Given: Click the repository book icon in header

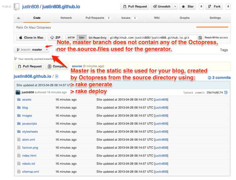Looking at the screenshot, I should tap(16, 6).
